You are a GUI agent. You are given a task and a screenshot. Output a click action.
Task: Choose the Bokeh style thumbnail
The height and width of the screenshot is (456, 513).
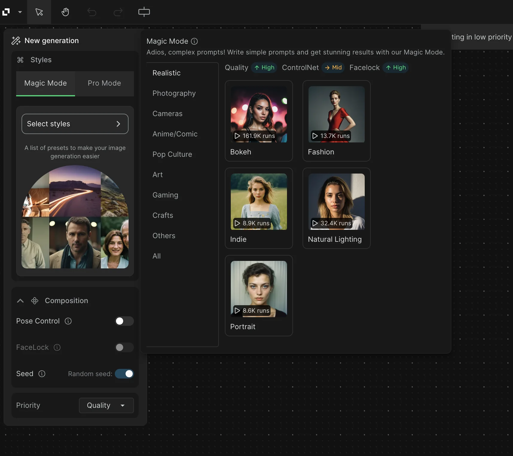[259, 114]
